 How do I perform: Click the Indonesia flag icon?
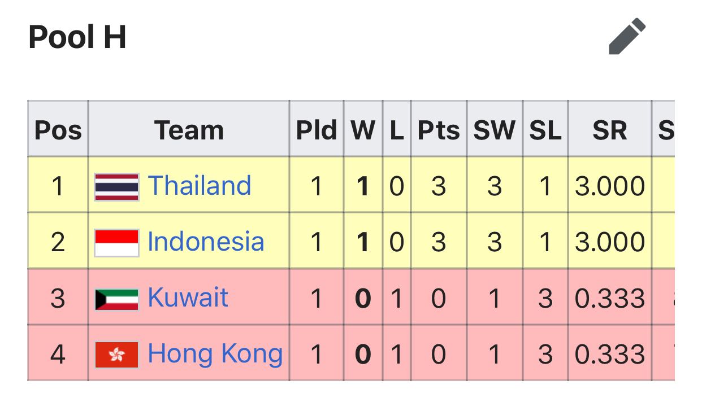pos(116,243)
